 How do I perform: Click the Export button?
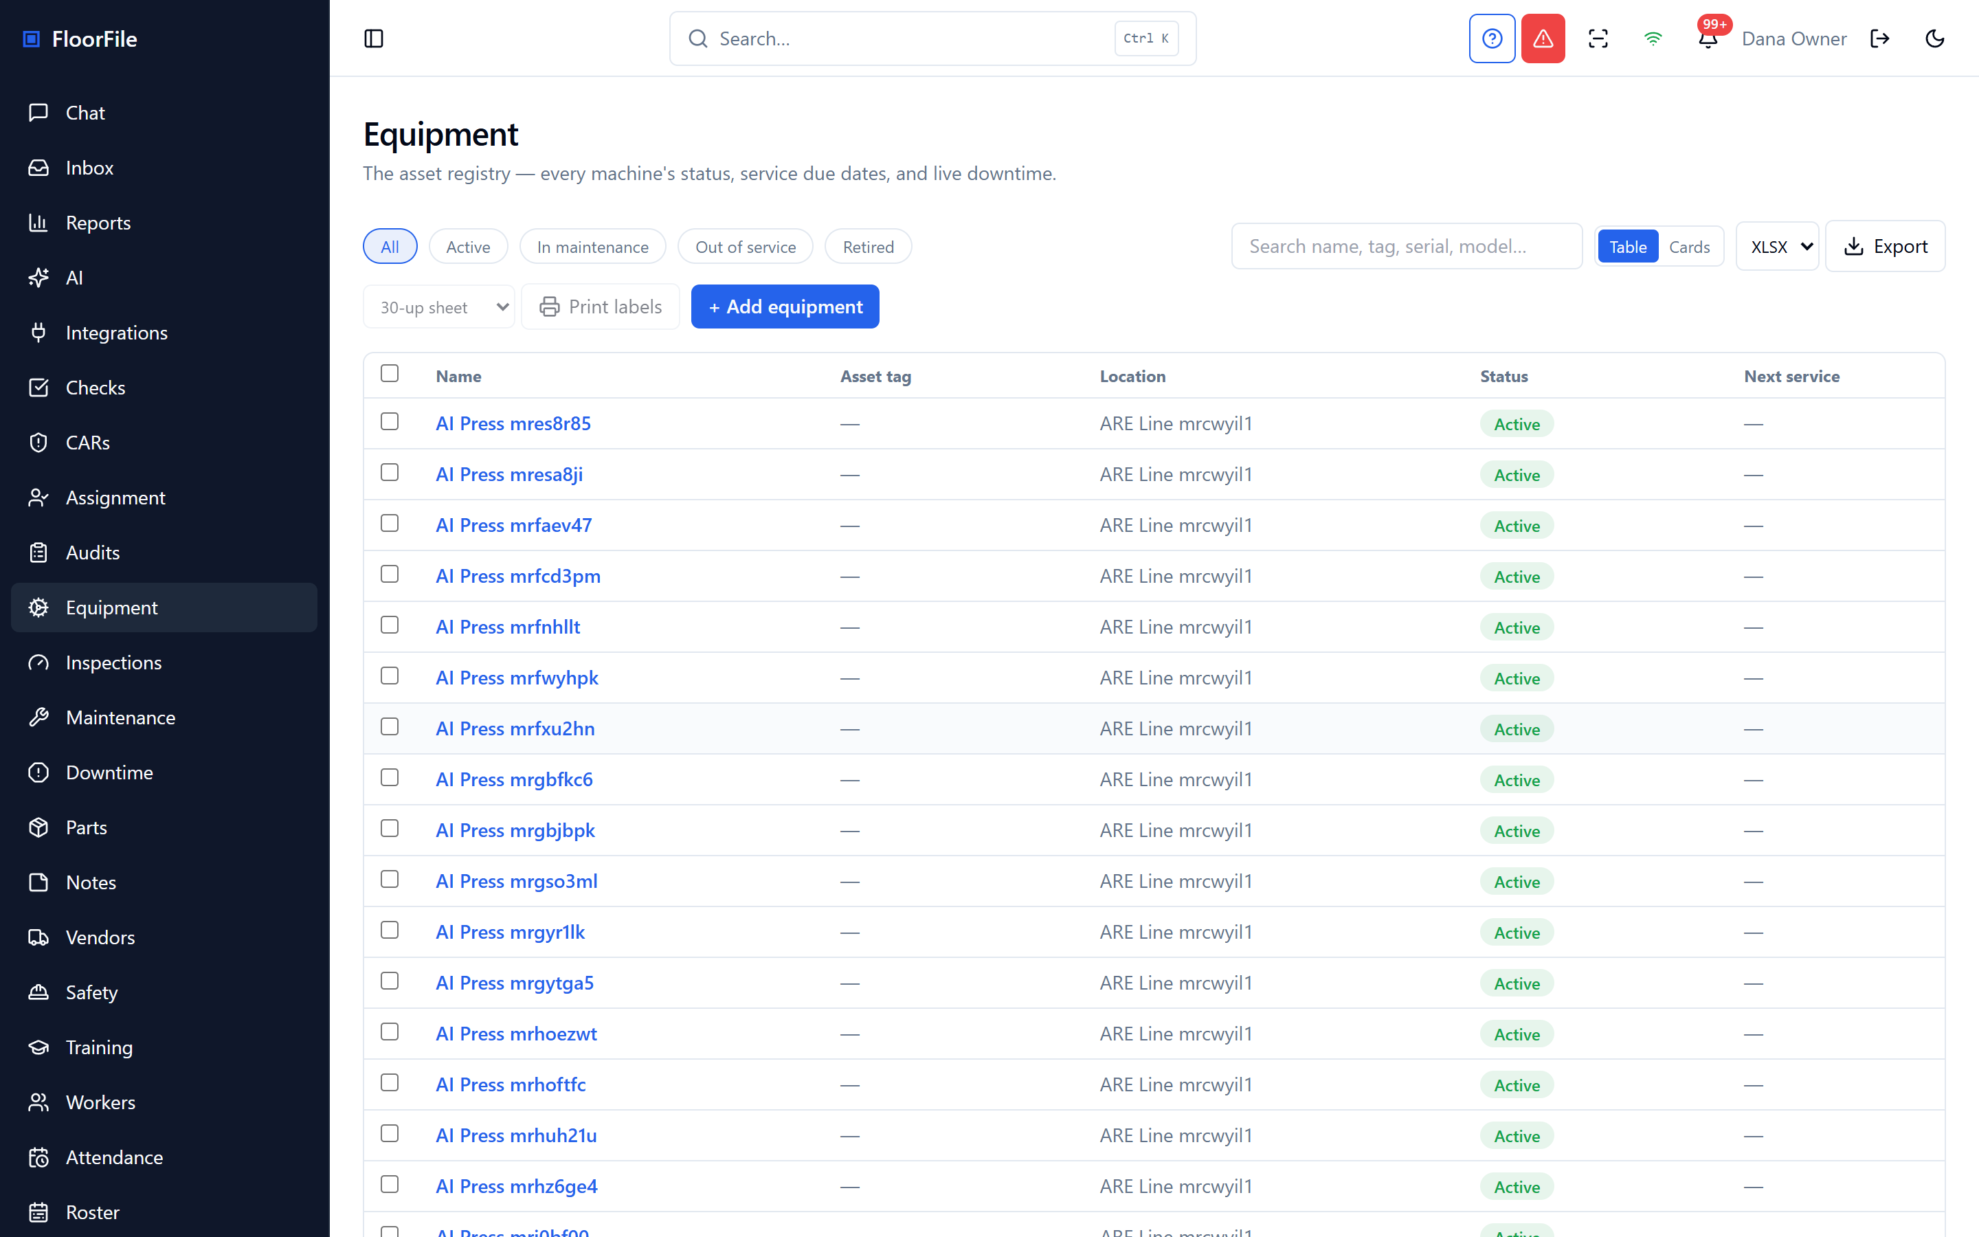1885,246
